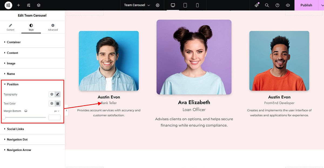Edit Typography with the pencil icon
Screen dimensions: 324x168
coord(58,94)
